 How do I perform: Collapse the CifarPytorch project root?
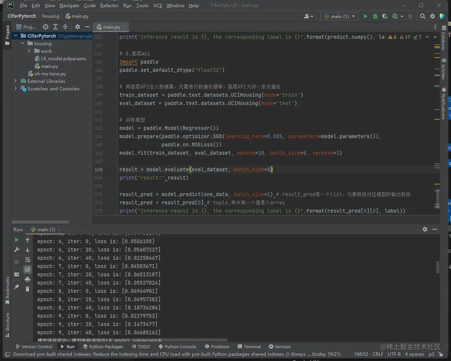click(15, 36)
